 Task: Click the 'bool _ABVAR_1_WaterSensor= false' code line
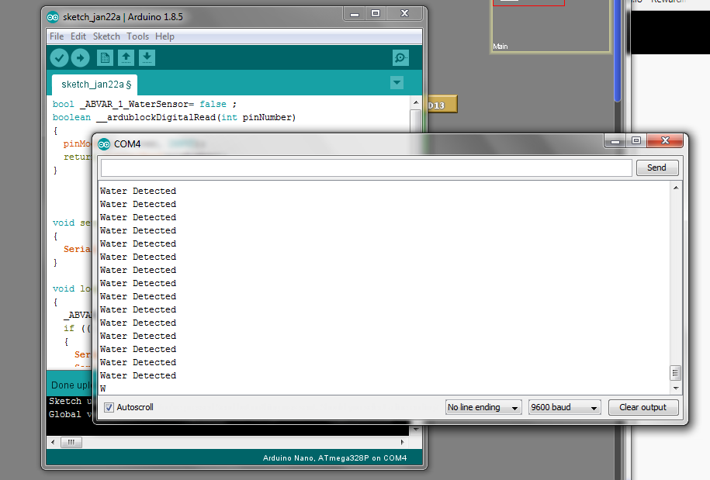click(x=144, y=104)
